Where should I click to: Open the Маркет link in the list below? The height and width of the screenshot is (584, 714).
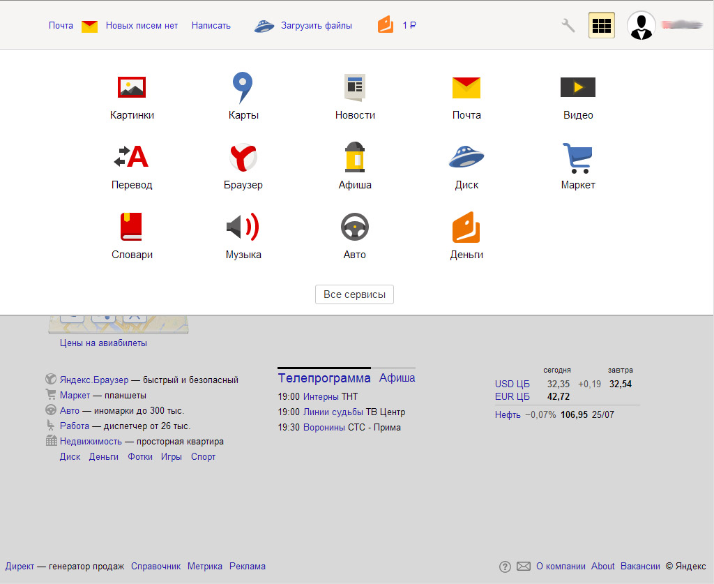pos(75,396)
